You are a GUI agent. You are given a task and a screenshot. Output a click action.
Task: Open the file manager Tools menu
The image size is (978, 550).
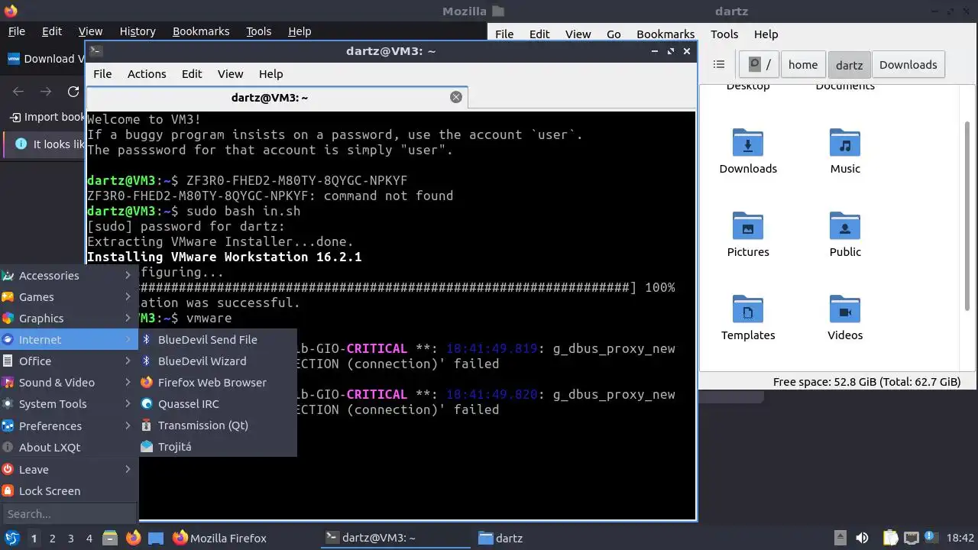(x=724, y=34)
